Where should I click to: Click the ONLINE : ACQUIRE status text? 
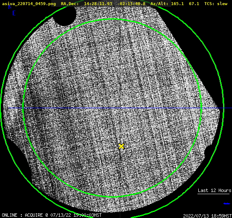tap(22, 215)
